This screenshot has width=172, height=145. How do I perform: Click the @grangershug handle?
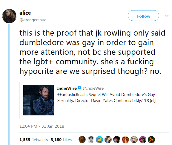coord(33,20)
